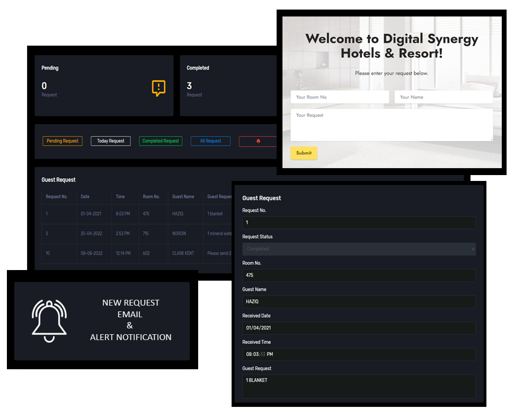Click the notification bell icon
The height and width of the screenshot is (417, 514).
pos(49,321)
